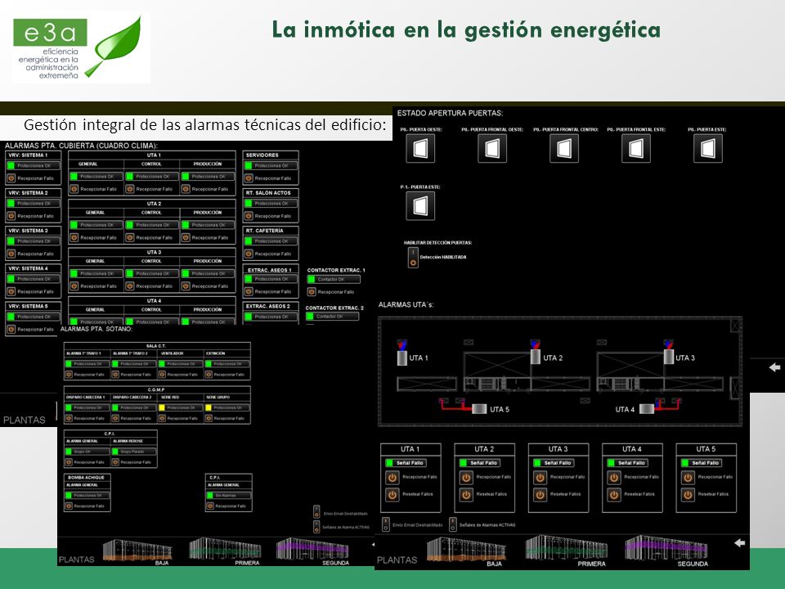Viewport: 785px width, 589px height.
Task: Acknowledge fault for CONTACTOR EXTRAC. 1
Action: click(x=312, y=291)
